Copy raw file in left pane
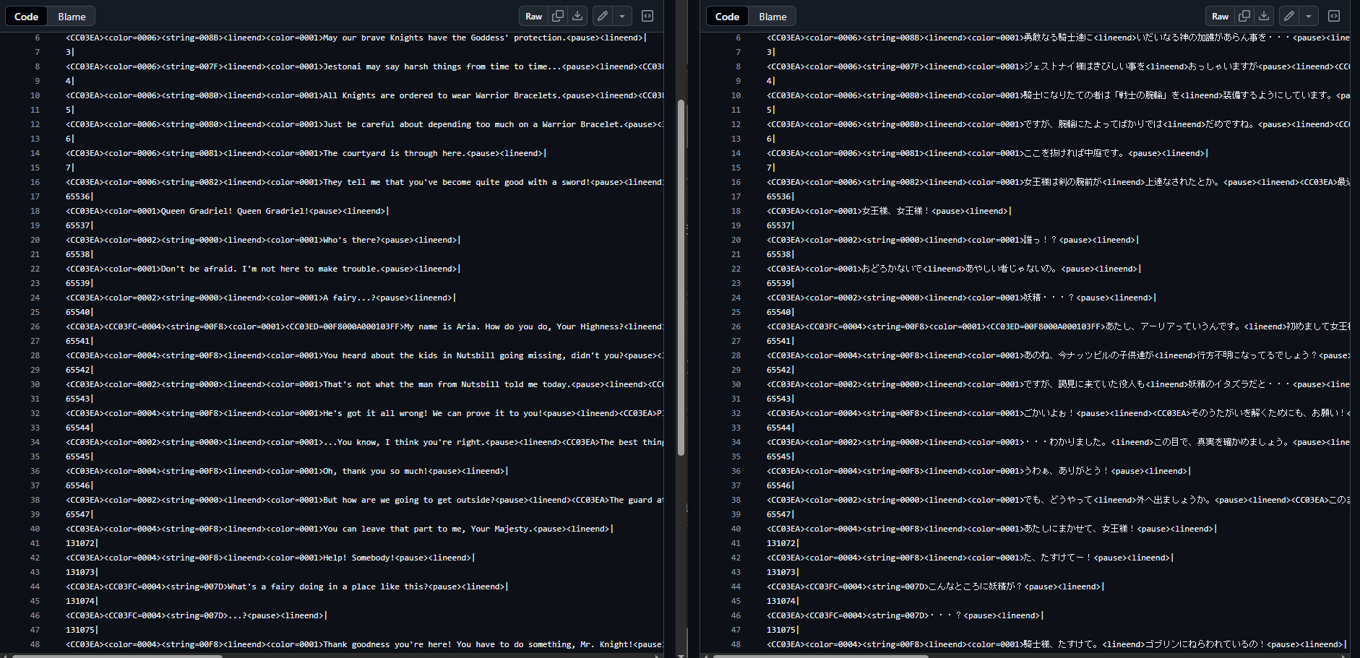1360x658 pixels. pyautogui.click(x=558, y=16)
